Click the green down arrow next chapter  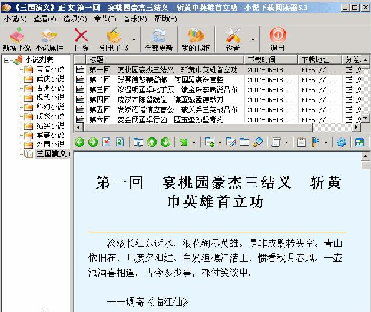click(165, 142)
